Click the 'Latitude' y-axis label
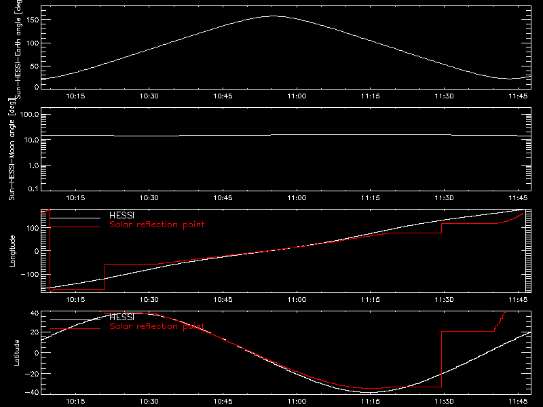This screenshot has height=407, width=543. point(16,353)
